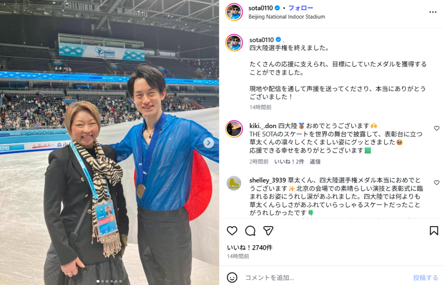Open Beijing National Indoor Stadium location link
443x285 pixels.
[287, 17]
